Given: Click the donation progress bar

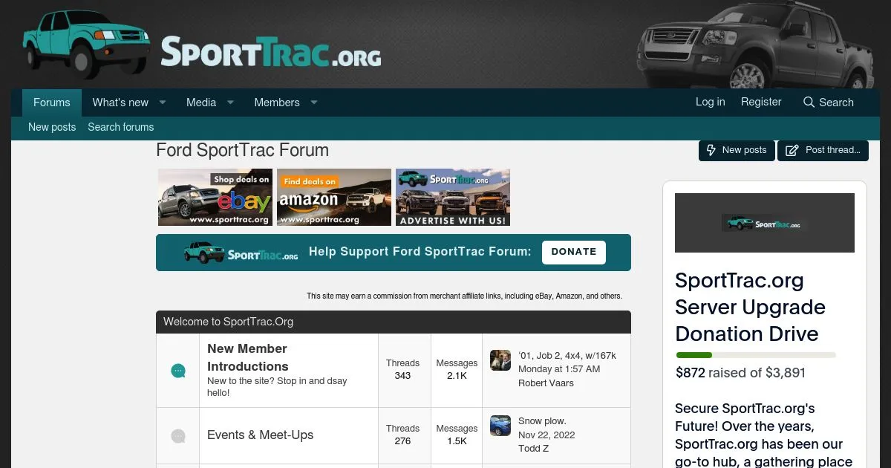Looking at the screenshot, I should coord(756,355).
